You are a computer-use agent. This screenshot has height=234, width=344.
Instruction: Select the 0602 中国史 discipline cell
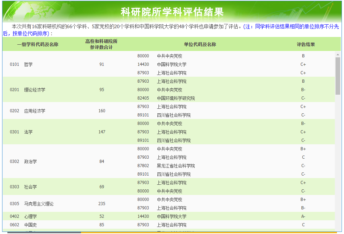(24, 225)
